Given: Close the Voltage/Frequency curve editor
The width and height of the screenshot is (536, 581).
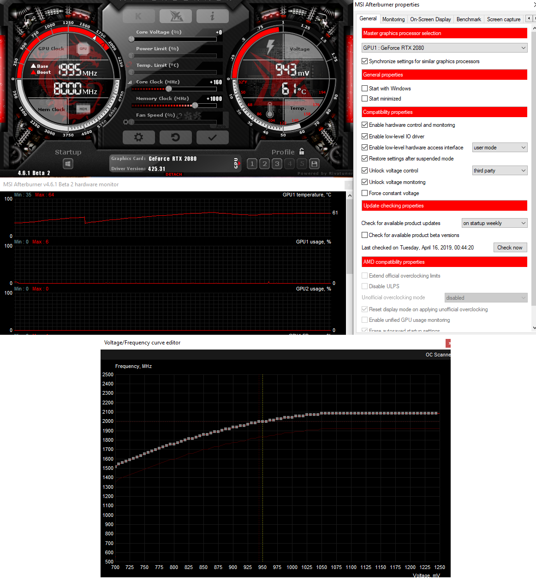Looking at the screenshot, I should [x=448, y=343].
